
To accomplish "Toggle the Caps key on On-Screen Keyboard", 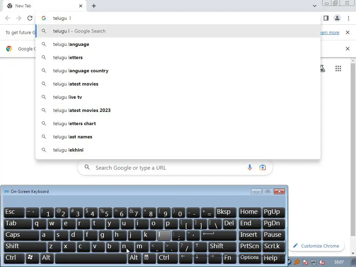I will point(21,235).
